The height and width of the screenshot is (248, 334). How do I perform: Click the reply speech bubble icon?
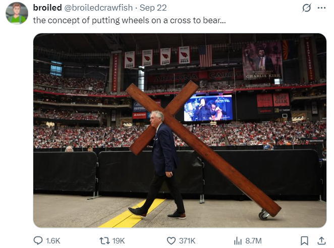coord(38,241)
